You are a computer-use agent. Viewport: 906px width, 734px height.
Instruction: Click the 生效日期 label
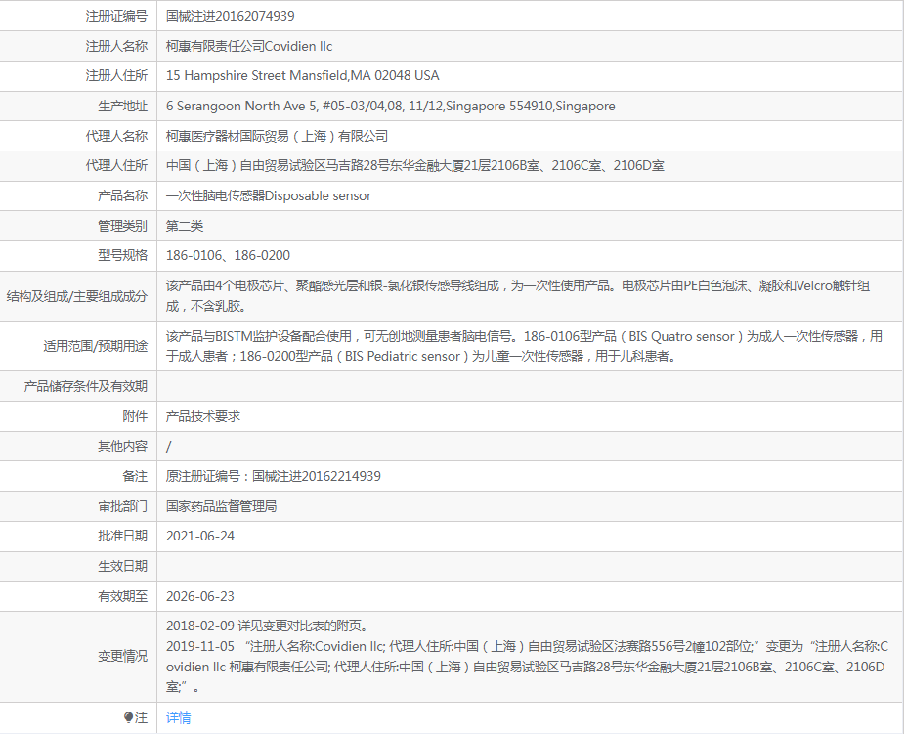(122, 566)
